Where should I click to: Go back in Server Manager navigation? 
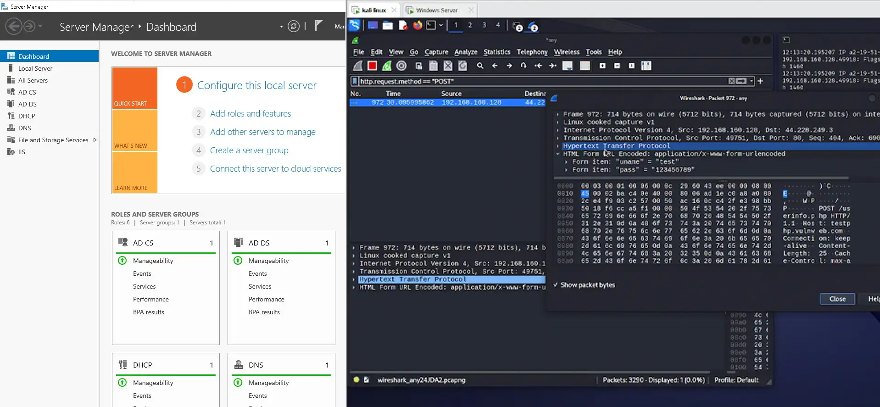click(14, 26)
